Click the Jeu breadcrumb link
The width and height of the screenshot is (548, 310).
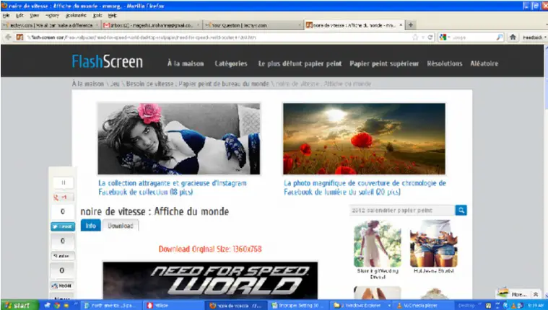pyautogui.click(x=115, y=84)
